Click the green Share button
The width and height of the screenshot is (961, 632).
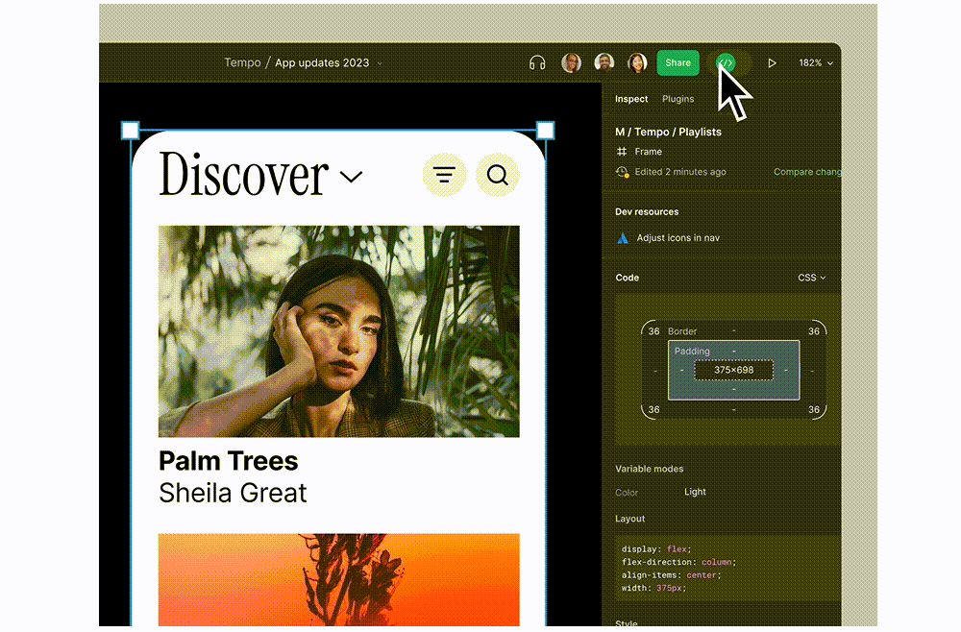tap(678, 62)
